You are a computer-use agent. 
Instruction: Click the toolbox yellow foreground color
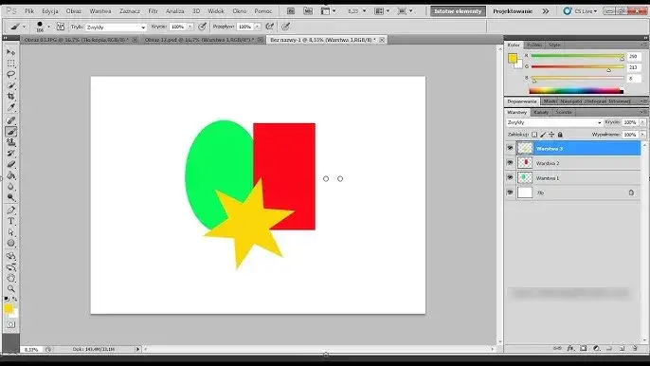tap(9, 308)
